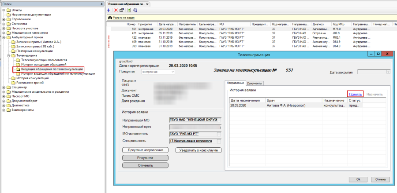Expand the Взаиморасчеты folder node

[x=4, y=110]
